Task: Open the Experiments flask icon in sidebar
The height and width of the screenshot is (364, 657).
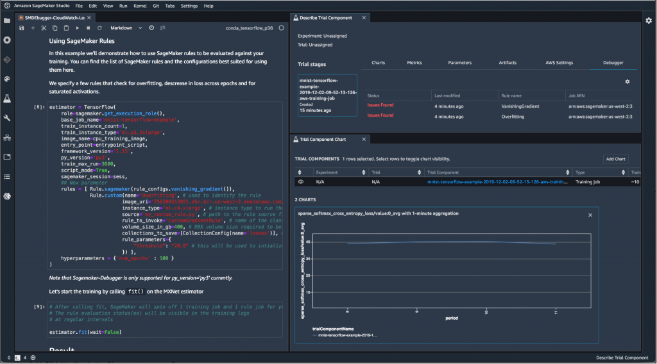Action: 7,99
